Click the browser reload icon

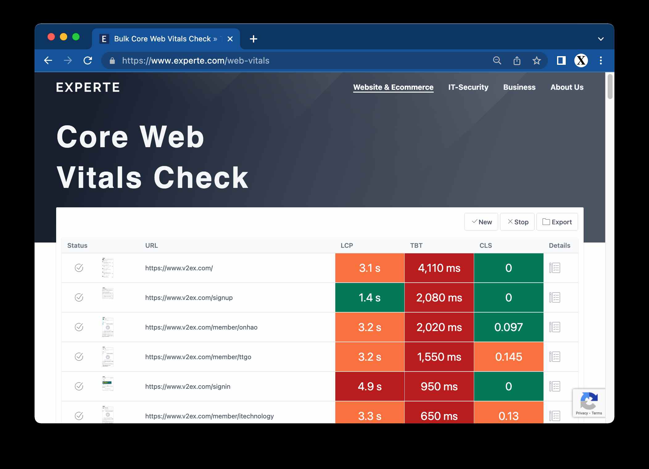coord(88,60)
